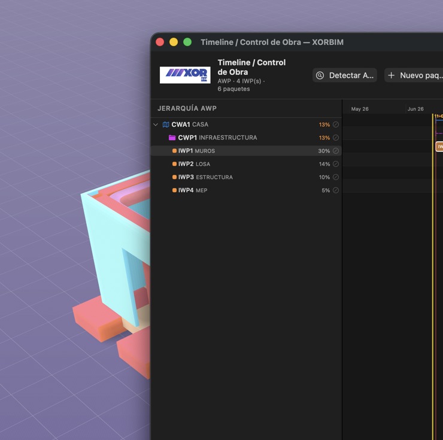Click the 14% value on IWP2
The image size is (443, 440).
pyautogui.click(x=324, y=164)
